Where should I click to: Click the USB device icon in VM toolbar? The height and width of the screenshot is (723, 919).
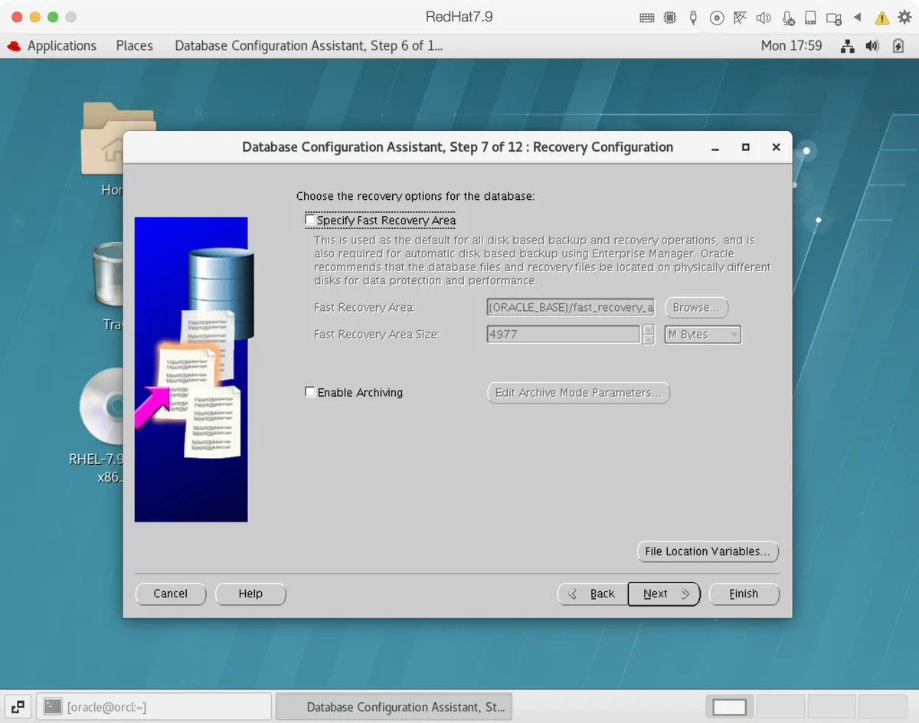tap(692, 17)
